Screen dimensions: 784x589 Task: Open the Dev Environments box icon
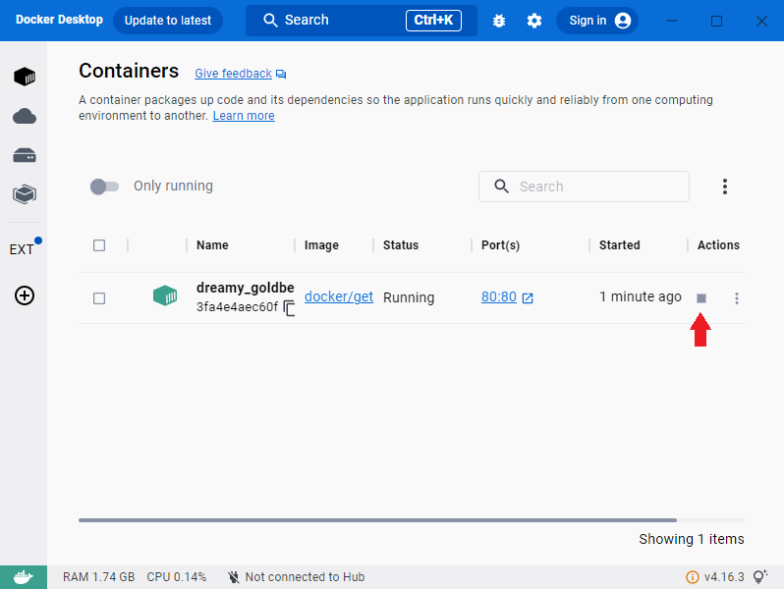coord(24,194)
